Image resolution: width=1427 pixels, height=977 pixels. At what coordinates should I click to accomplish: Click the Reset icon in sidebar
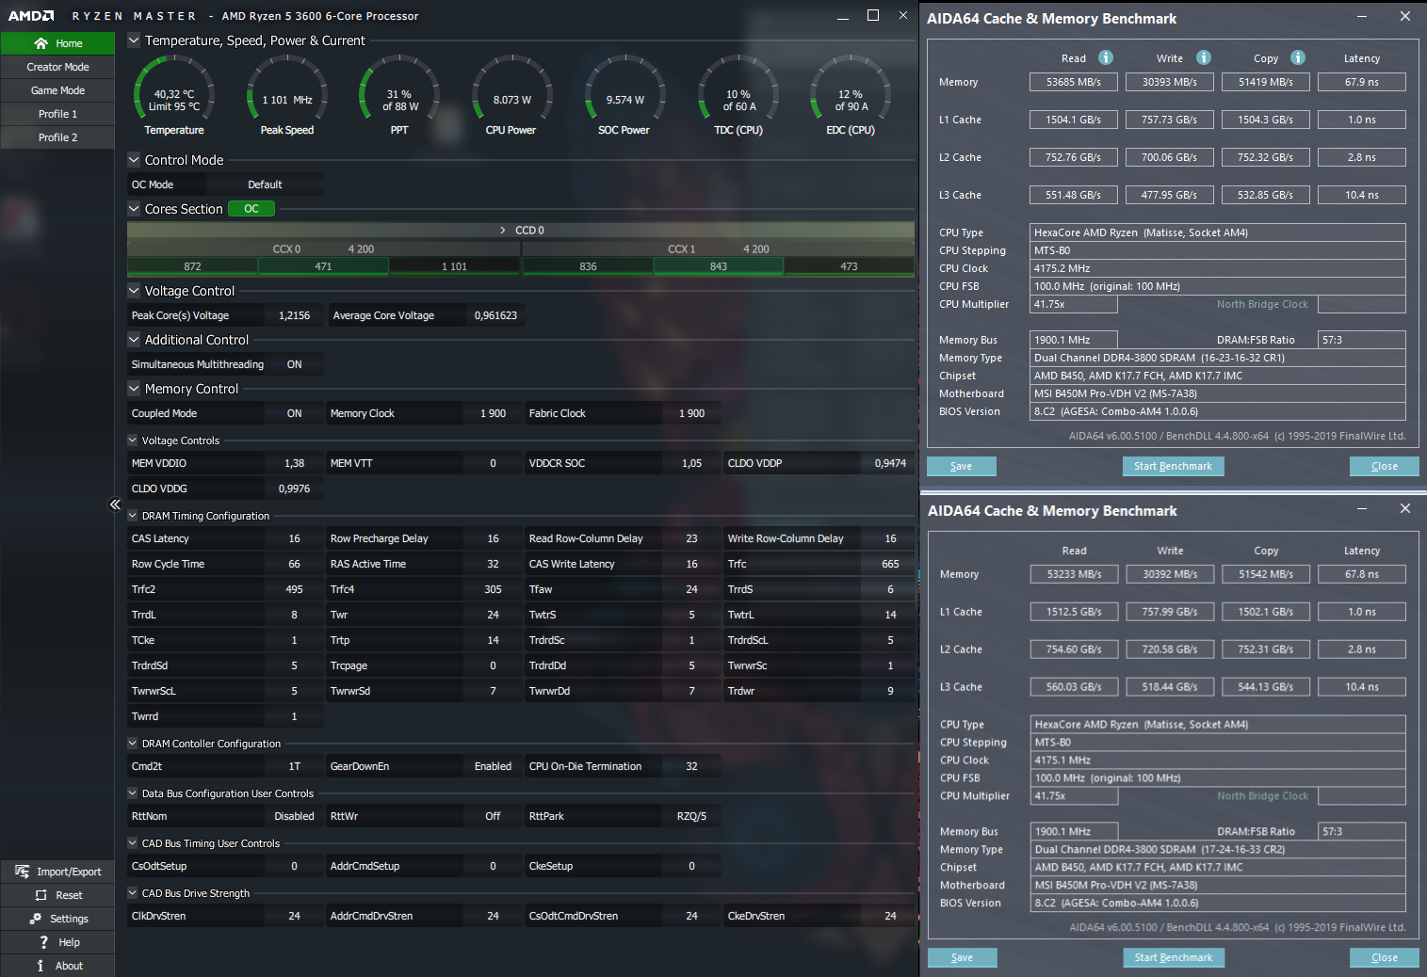tap(41, 895)
